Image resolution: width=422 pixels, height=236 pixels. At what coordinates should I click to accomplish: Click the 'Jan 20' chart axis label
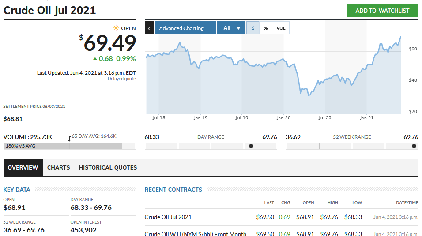pos(284,118)
